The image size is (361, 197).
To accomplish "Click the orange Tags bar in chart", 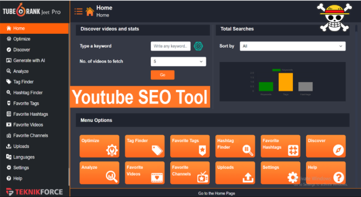I will click(x=286, y=82).
